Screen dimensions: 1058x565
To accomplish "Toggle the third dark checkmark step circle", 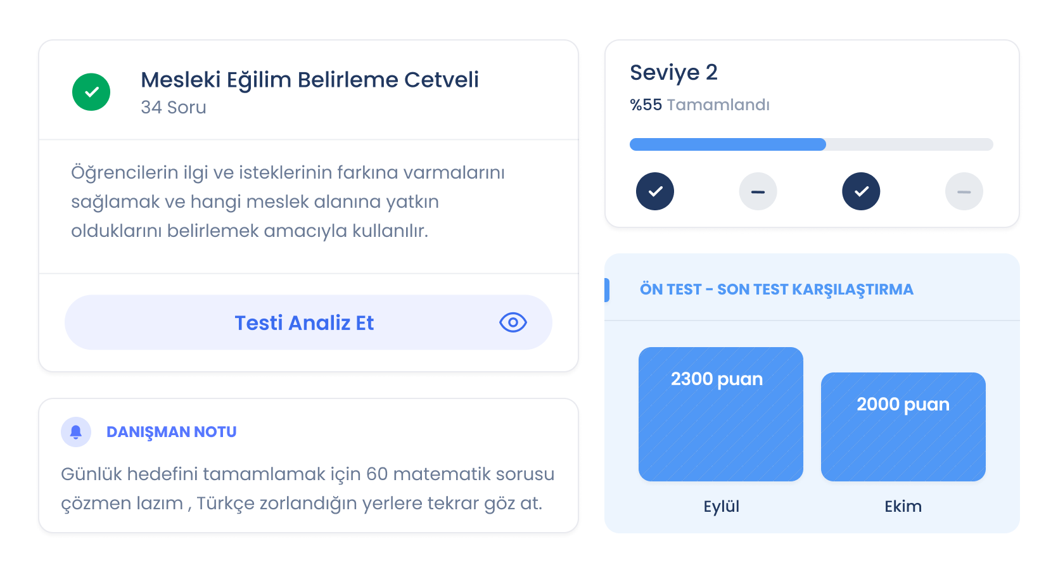I will (x=861, y=191).
